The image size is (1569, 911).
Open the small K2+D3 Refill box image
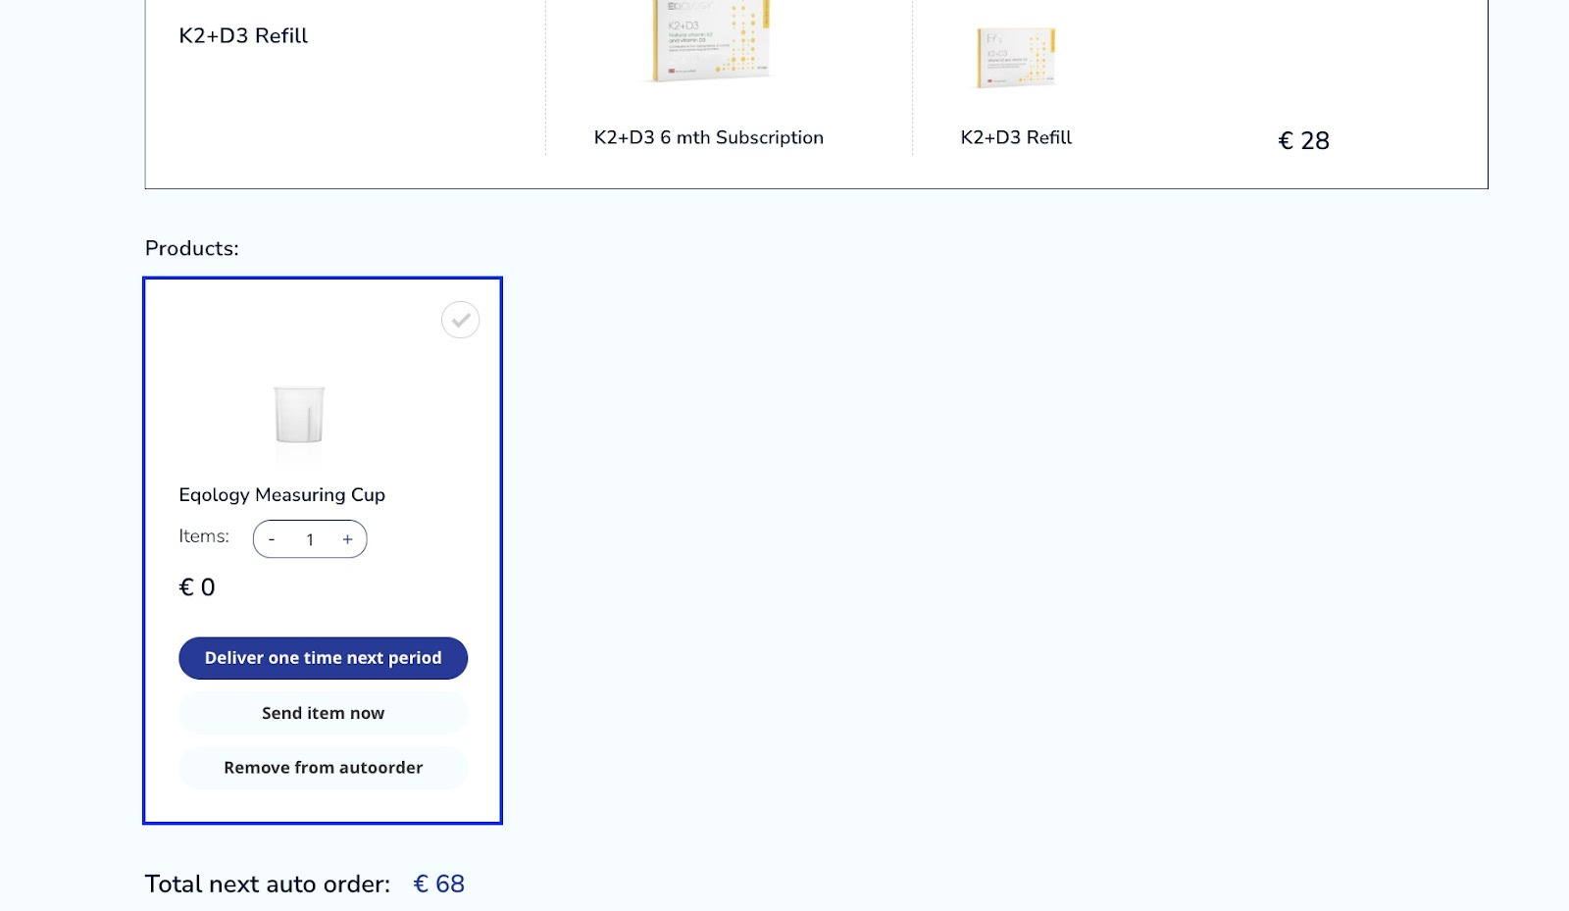click(x=1016, y=58)
